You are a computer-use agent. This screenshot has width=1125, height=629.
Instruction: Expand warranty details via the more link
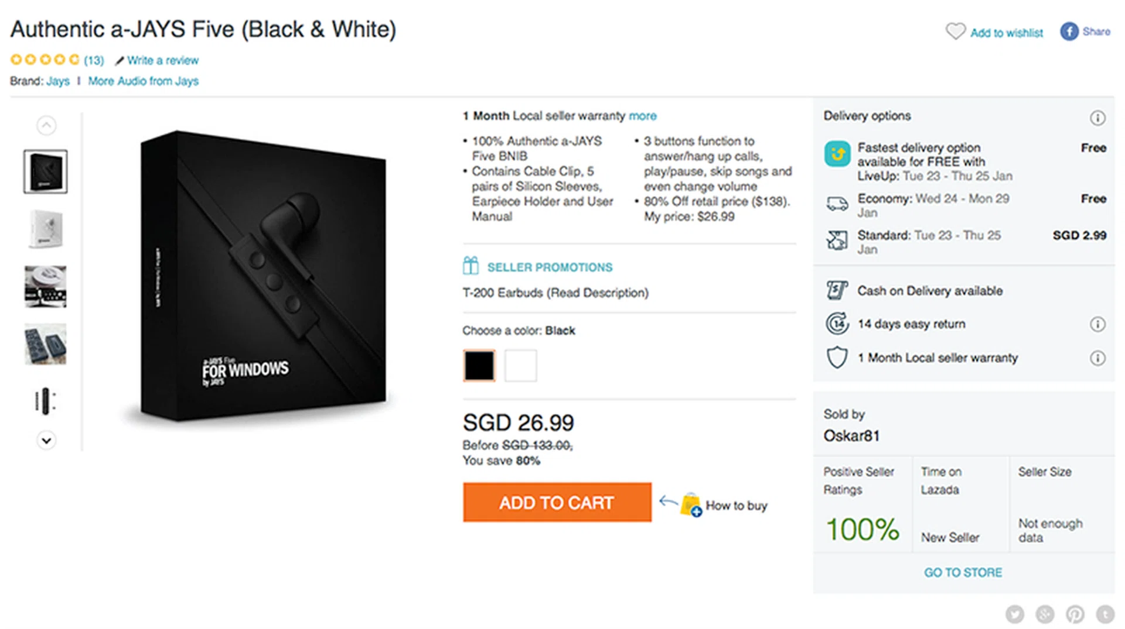[642, 116]
